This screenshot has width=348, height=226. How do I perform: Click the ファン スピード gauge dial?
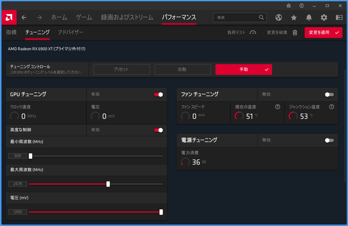[185, 116]
